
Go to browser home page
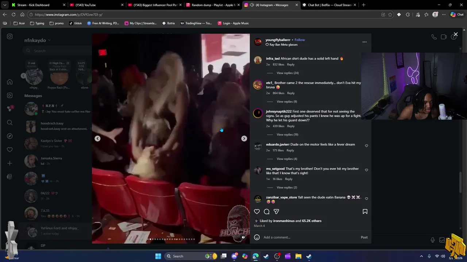tap(22, 15)
